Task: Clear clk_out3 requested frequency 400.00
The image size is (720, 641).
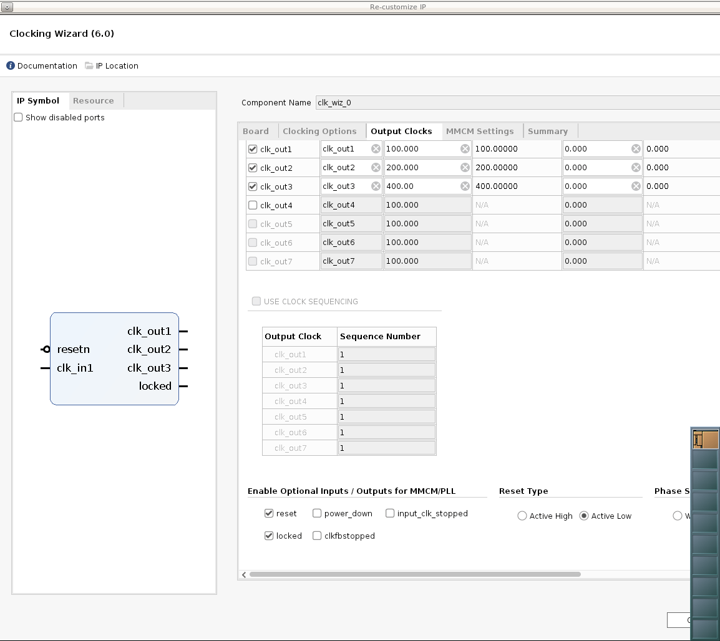Action: 464,186
